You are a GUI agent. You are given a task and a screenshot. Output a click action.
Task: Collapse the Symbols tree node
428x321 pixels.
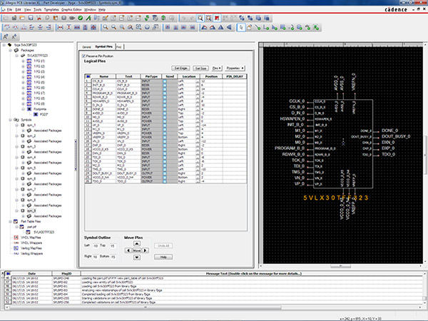11,120
